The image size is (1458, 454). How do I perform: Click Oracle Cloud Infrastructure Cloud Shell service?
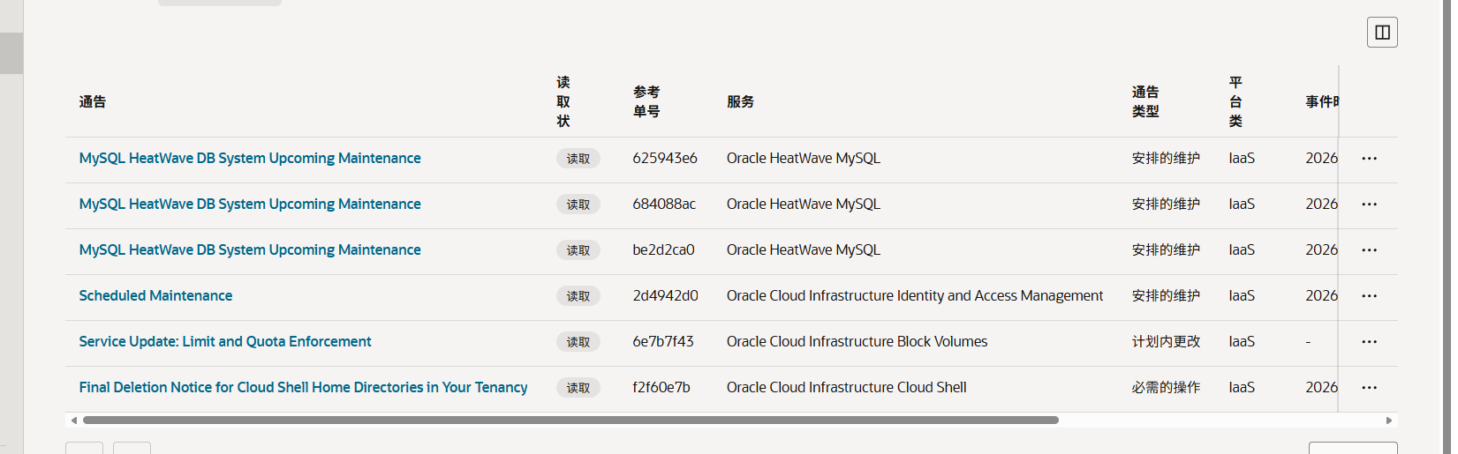846,388
